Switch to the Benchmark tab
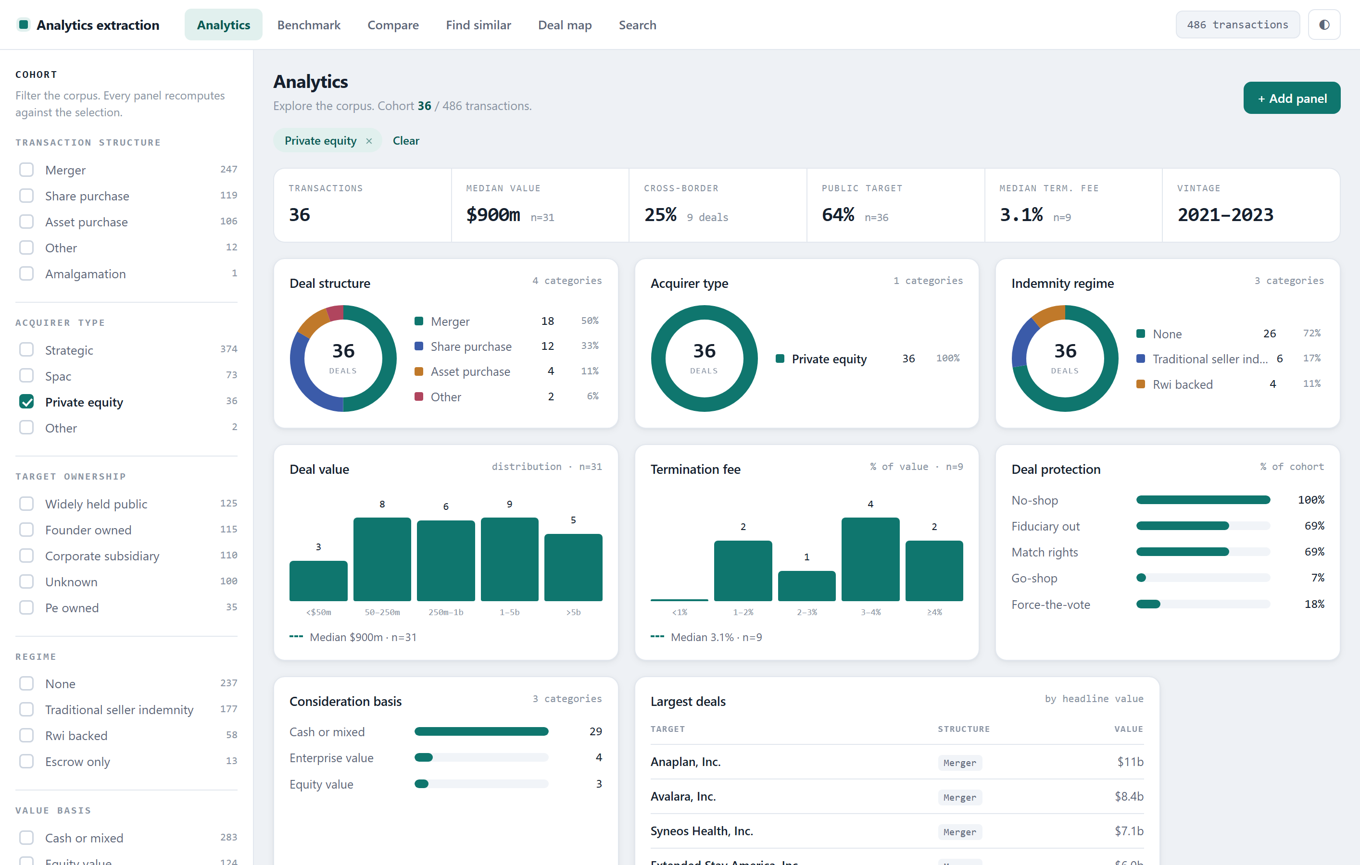The height and width of the screenshot is (865, 1360). click(308, 25)
